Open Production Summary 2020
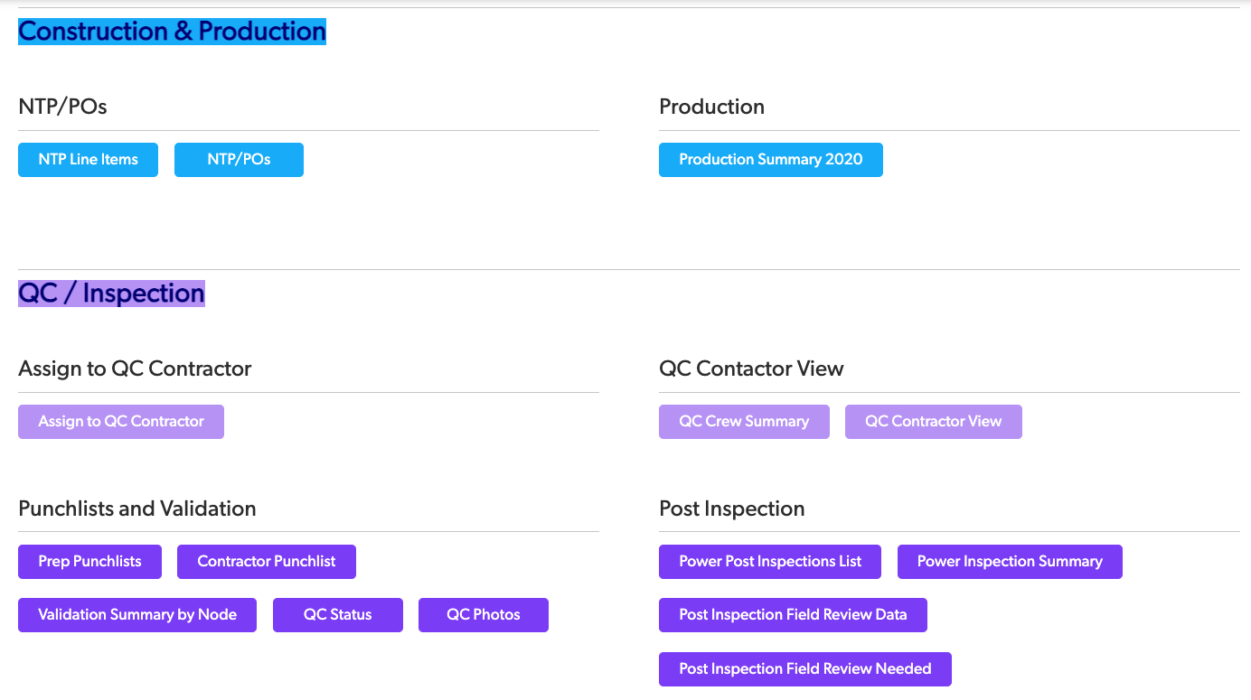Screen dimensions: 1251x700 tap(770, 160)
